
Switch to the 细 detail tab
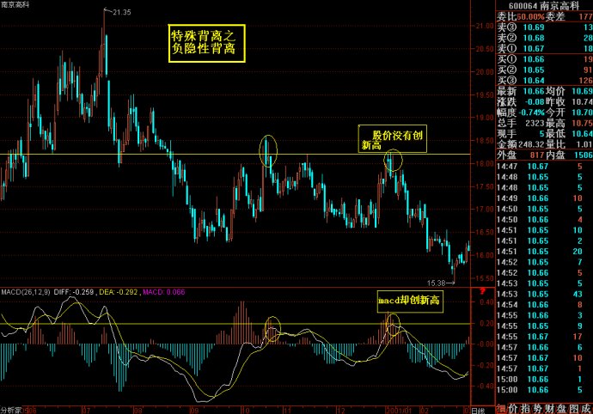tap(501, 409)
